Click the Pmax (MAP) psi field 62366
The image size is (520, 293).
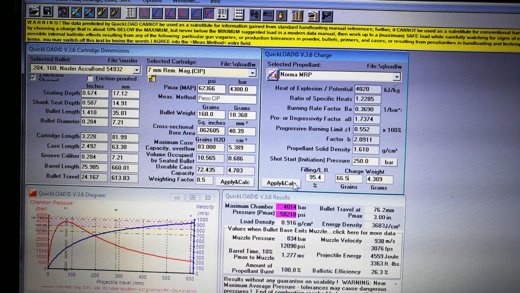[211, 89]
